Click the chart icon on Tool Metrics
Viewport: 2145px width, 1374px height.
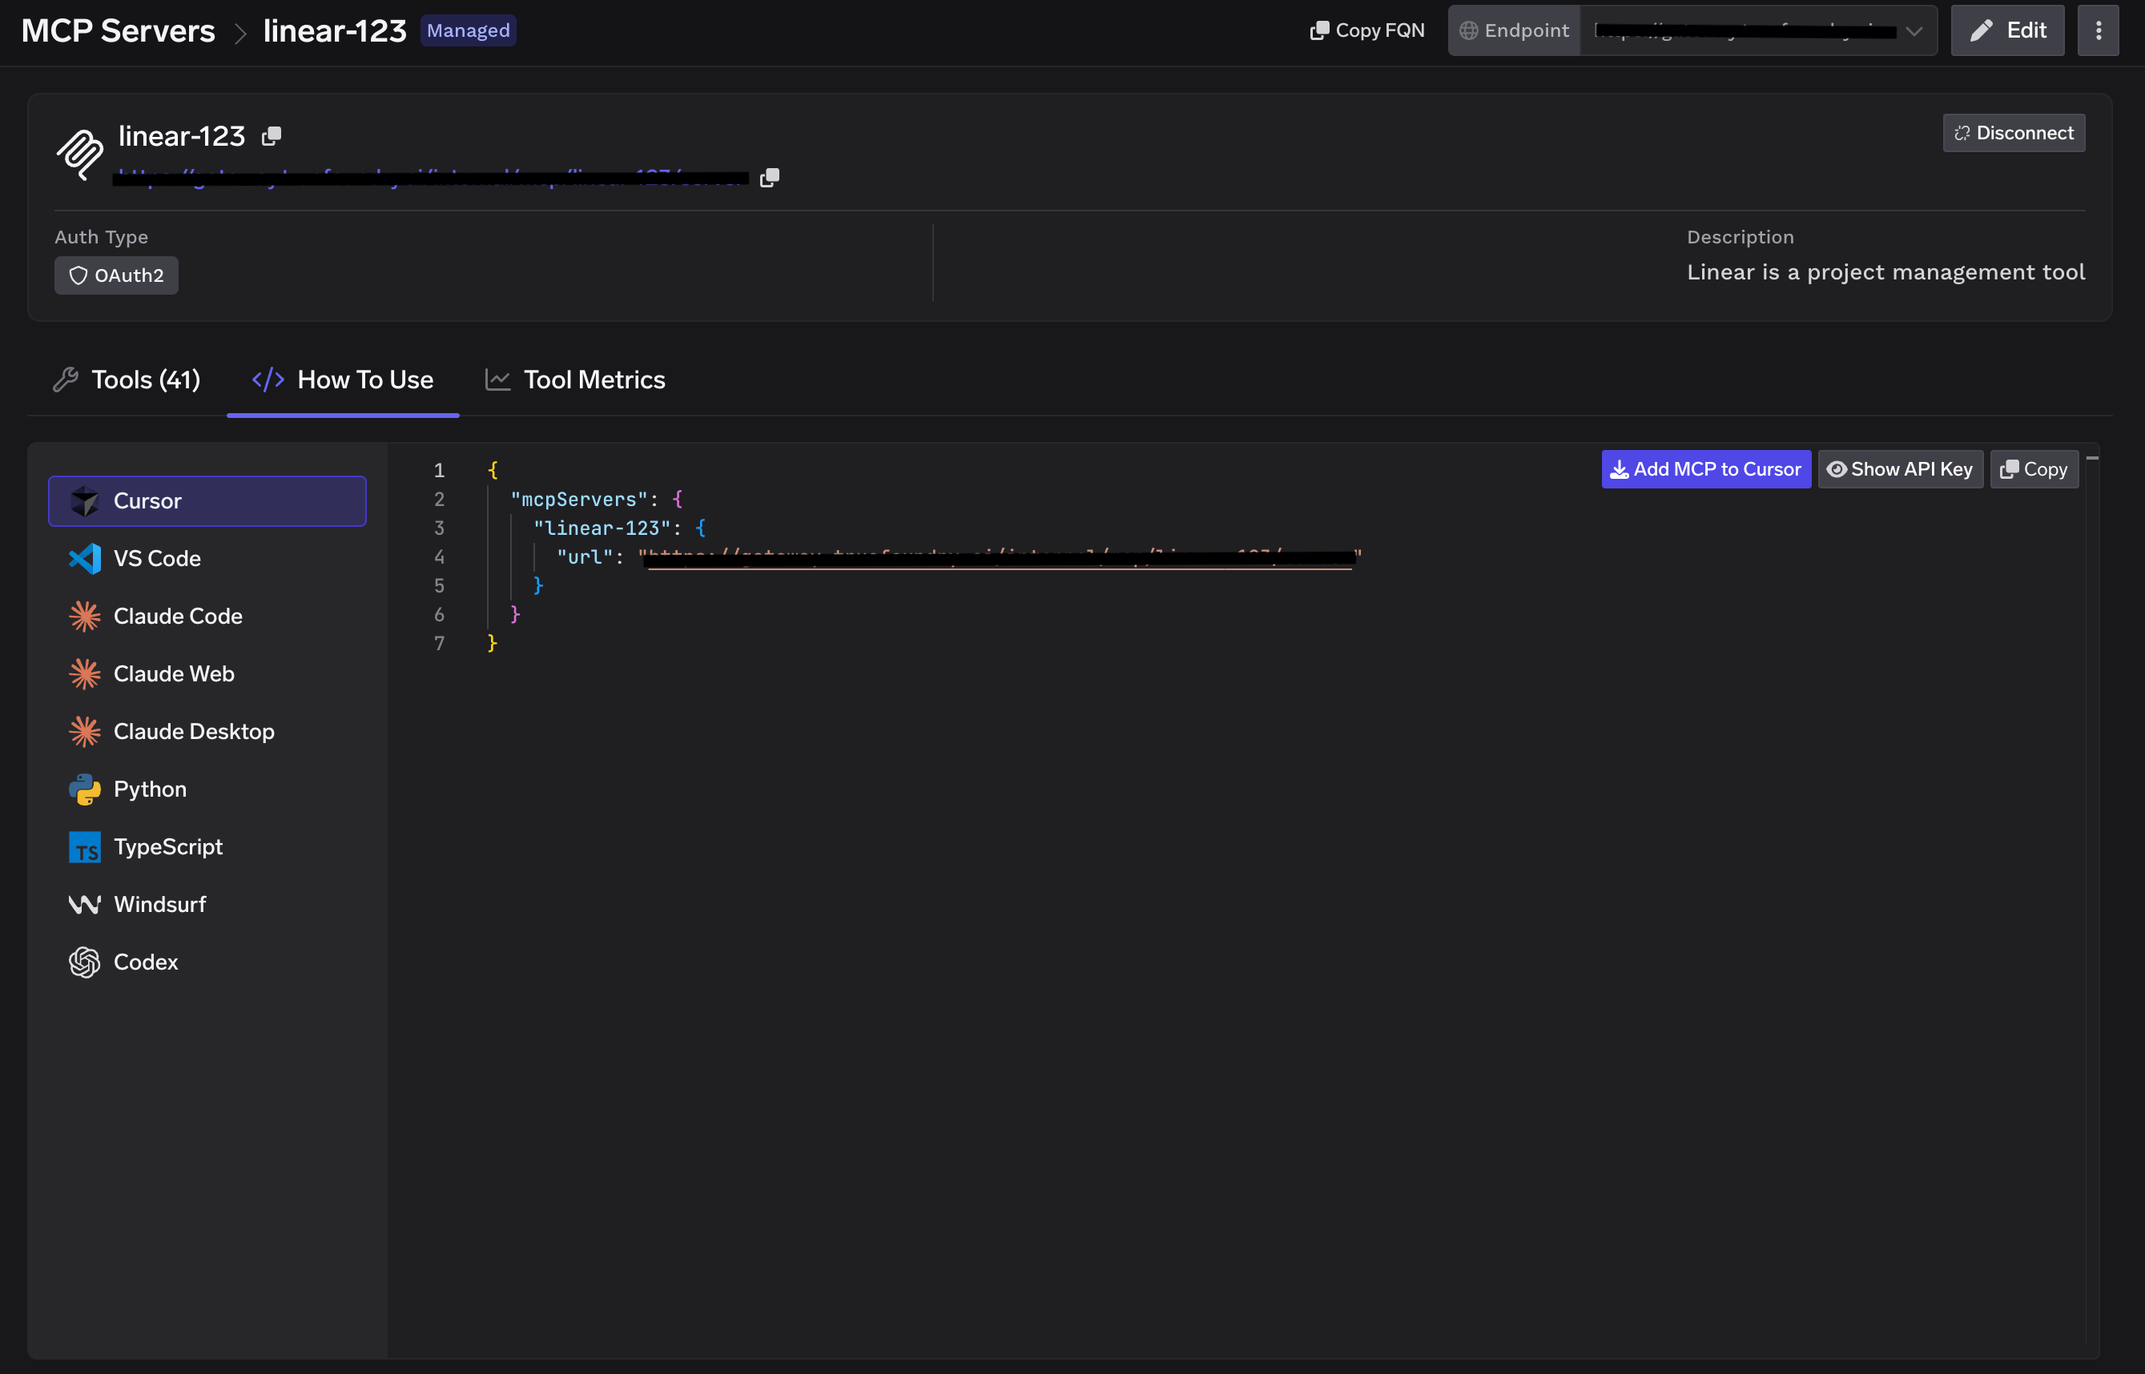coord(497,380)
